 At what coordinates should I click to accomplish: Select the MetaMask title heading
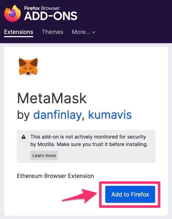[52, 98]
